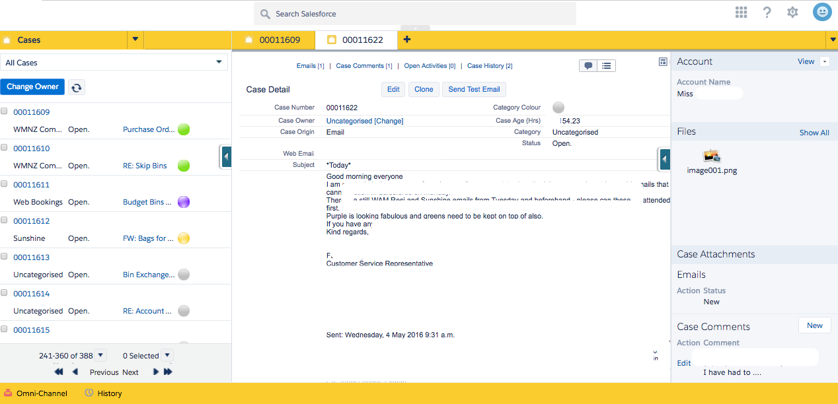Click the Help question mark icon

pos(767,13)
